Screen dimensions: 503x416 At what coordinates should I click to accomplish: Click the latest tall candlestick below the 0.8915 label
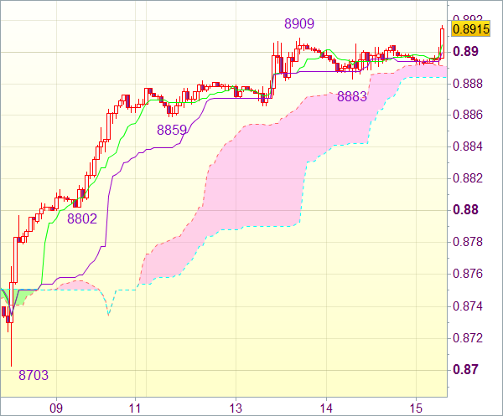(x=442, y=44)
